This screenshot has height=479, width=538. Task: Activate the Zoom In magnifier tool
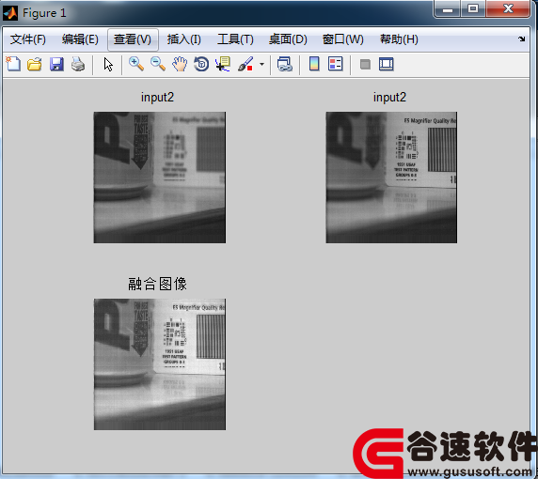coord(136,64)
